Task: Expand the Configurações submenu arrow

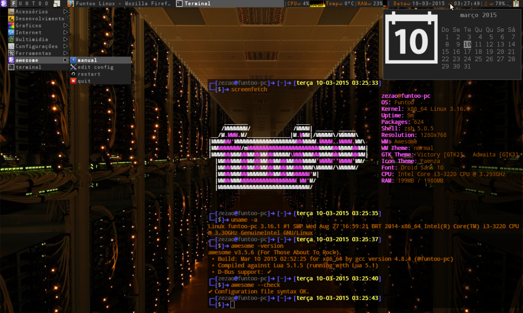Action: pyautogui.click(x=66, y=46)
